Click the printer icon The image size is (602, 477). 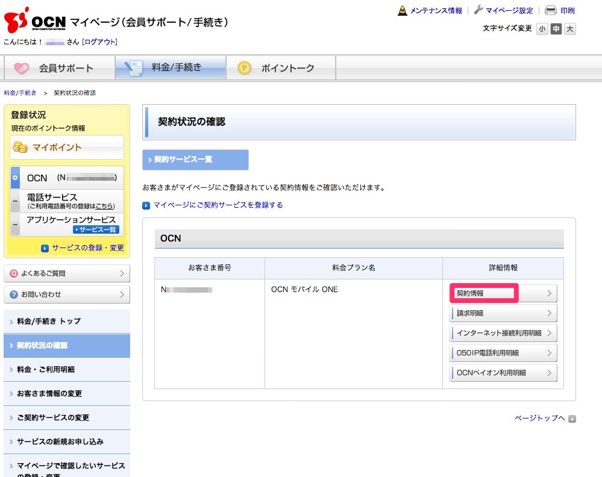(551, 10)
